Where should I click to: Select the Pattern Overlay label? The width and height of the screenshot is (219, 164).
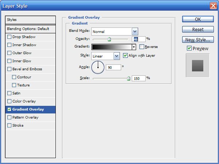[25, 118]
